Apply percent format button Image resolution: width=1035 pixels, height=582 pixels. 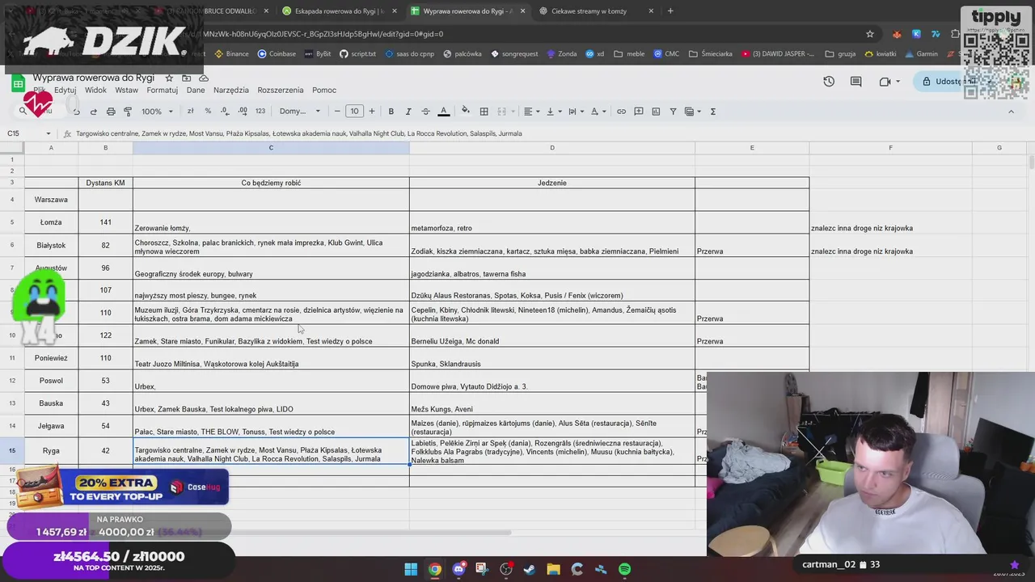point(208,112)
